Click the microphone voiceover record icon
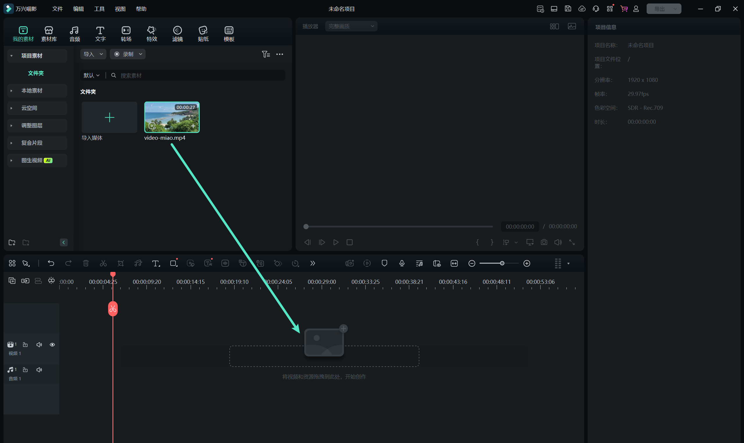This screenshot has height=443, width=744. 402,263
